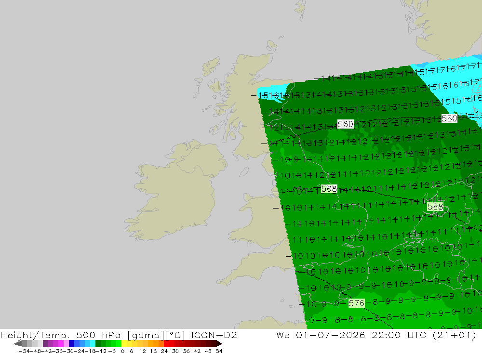
Task: Click the 568 contour label over the North Sea
Action: [x=435, y=207]
